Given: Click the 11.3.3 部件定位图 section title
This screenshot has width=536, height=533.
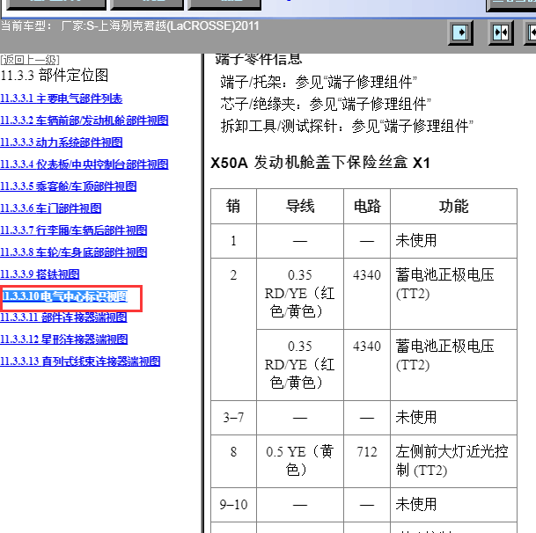Looking at the screenshot, I should coord(55,75).
